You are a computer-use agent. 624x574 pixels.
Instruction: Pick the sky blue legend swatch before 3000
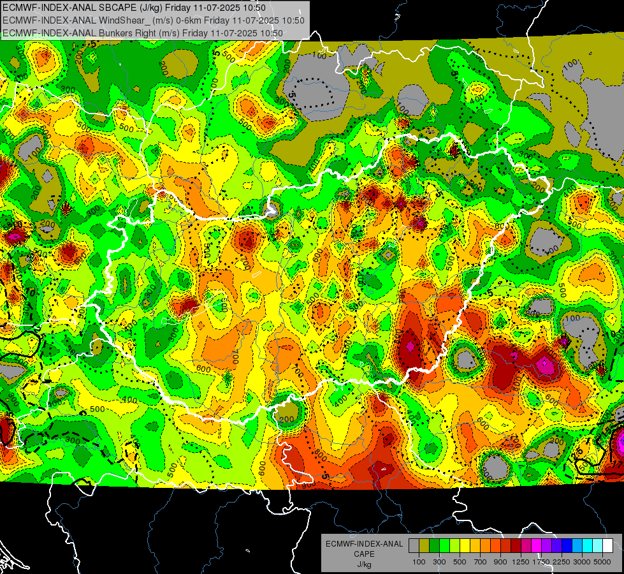coord(577,545)
